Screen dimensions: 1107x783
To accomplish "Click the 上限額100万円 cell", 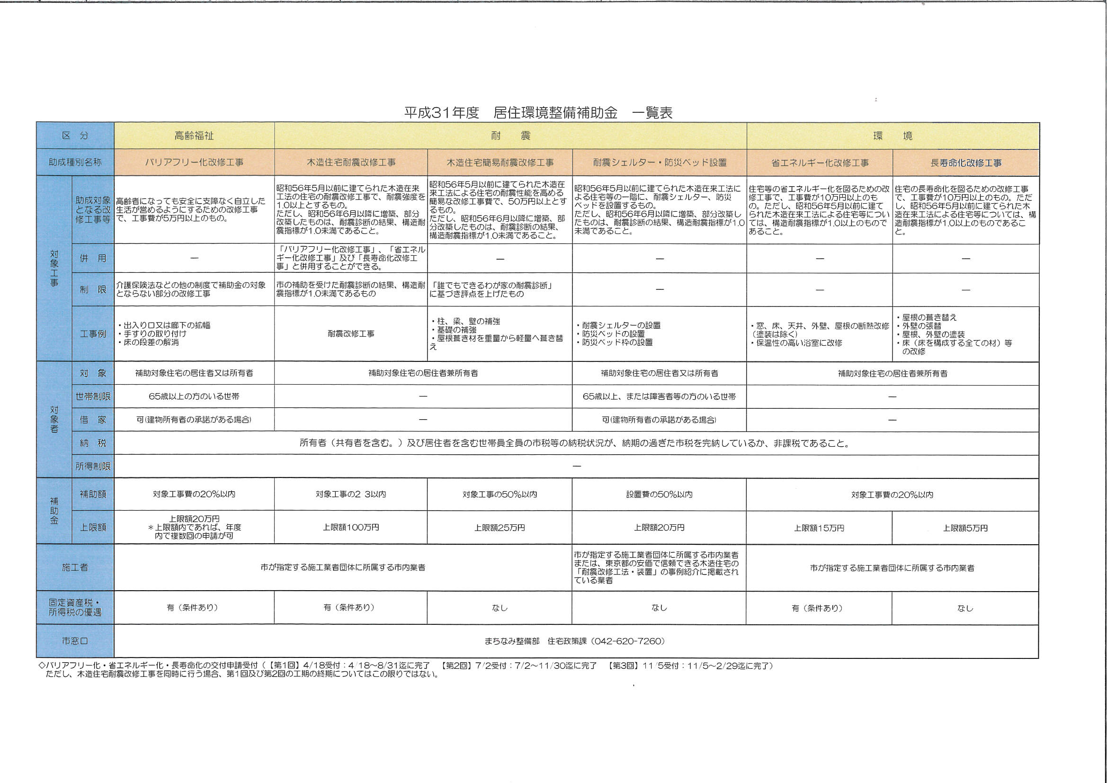I will [351, 527].
